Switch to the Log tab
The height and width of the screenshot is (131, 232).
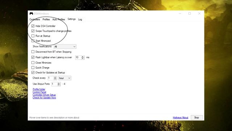80,19
